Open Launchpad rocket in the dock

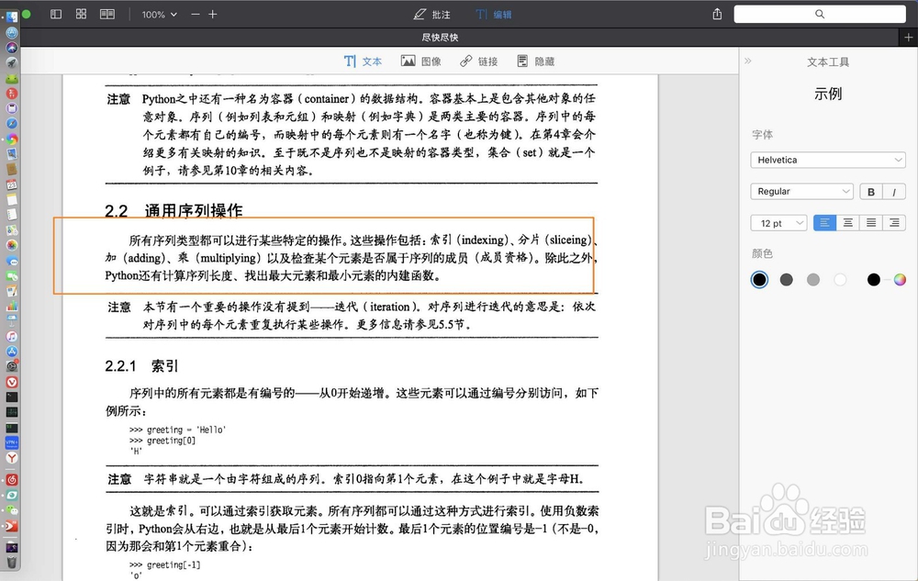point(12,62)
